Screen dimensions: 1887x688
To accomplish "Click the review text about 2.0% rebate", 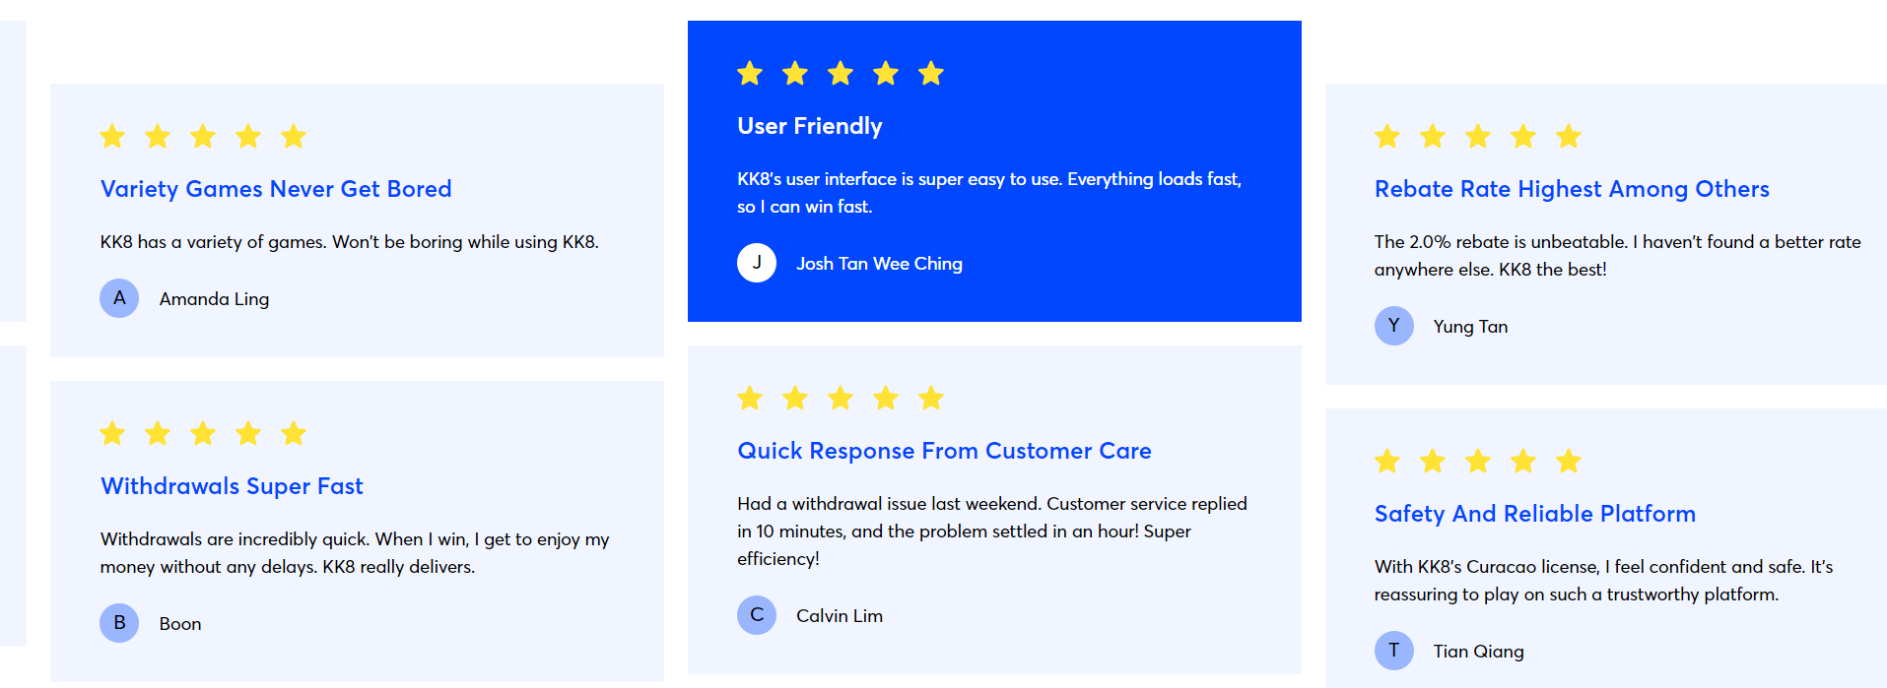I will (1617, 256).
